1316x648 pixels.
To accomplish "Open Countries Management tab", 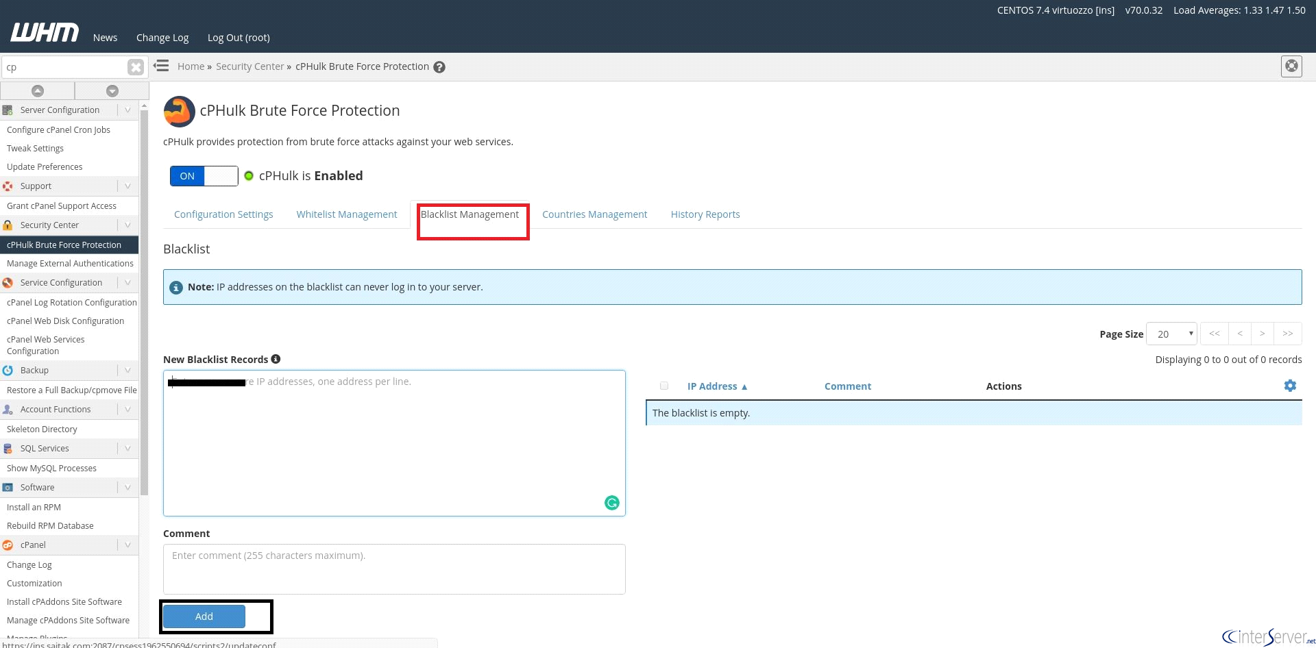I will (x=594, y=214).
